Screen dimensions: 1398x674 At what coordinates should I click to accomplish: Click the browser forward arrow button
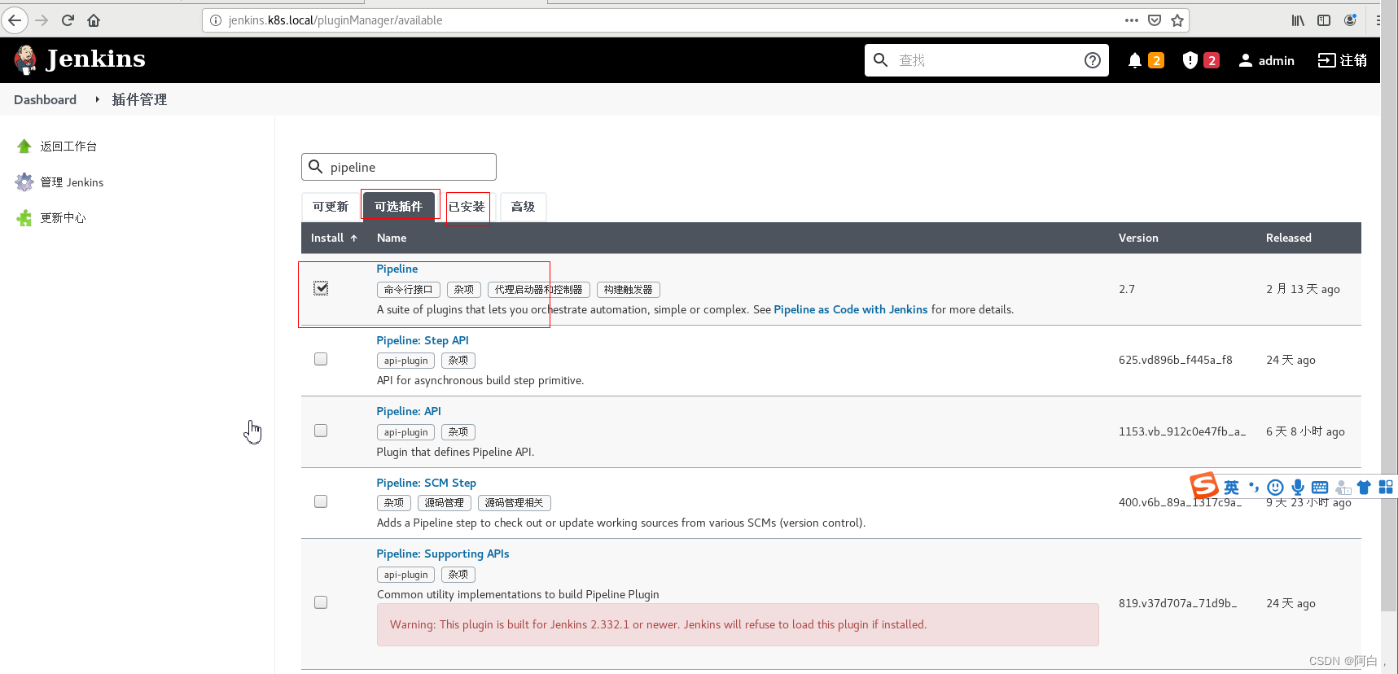[x=42, y=20]
